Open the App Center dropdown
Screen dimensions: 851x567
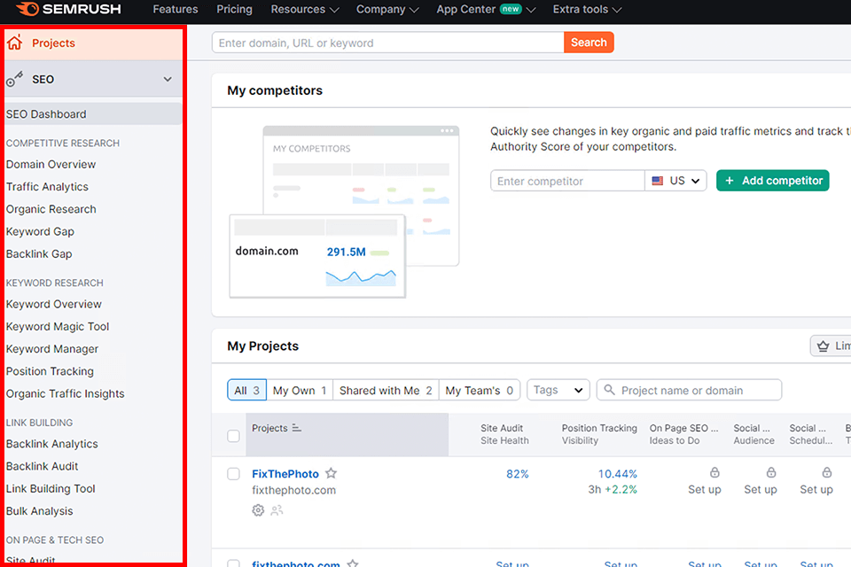coord(487,9)
